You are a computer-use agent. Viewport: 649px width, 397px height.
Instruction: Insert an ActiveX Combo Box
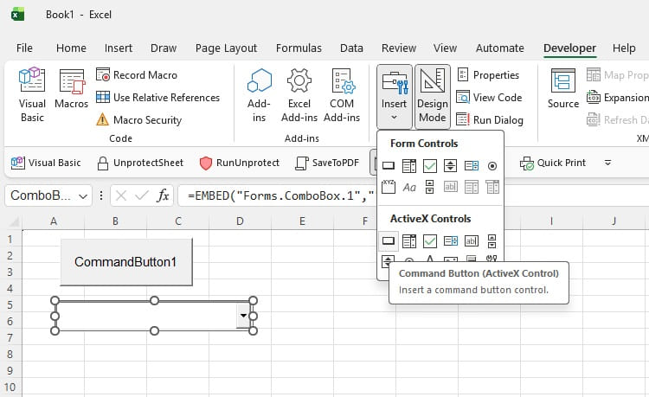[x=409, y=240]
